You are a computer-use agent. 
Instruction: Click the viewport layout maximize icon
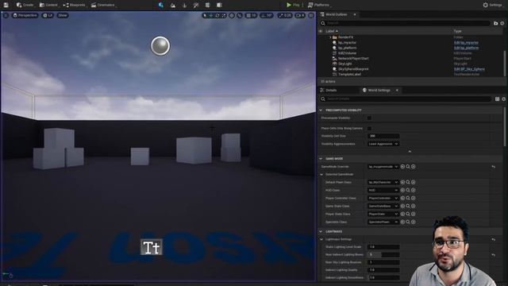311,15
